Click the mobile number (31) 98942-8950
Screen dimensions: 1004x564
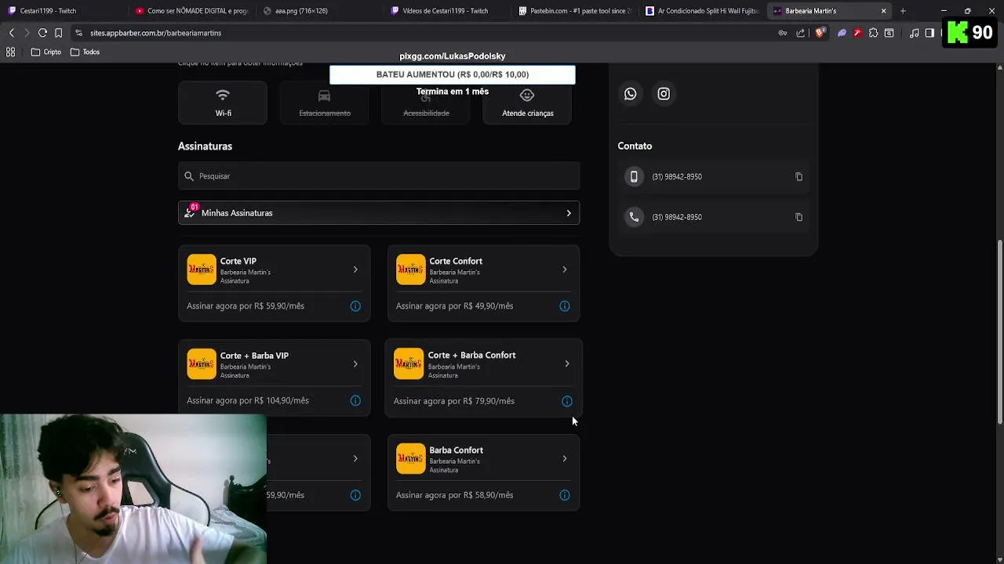677,177
